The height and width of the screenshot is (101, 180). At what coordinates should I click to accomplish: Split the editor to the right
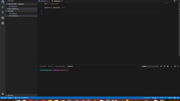point(175,1)
